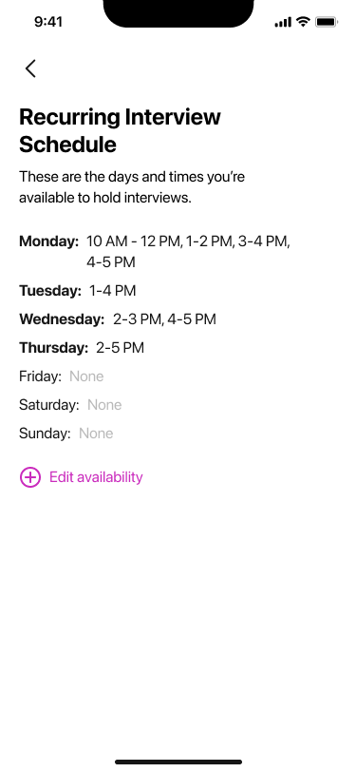
Task: Tap the back arrow icon
Action: click(30, 68)
